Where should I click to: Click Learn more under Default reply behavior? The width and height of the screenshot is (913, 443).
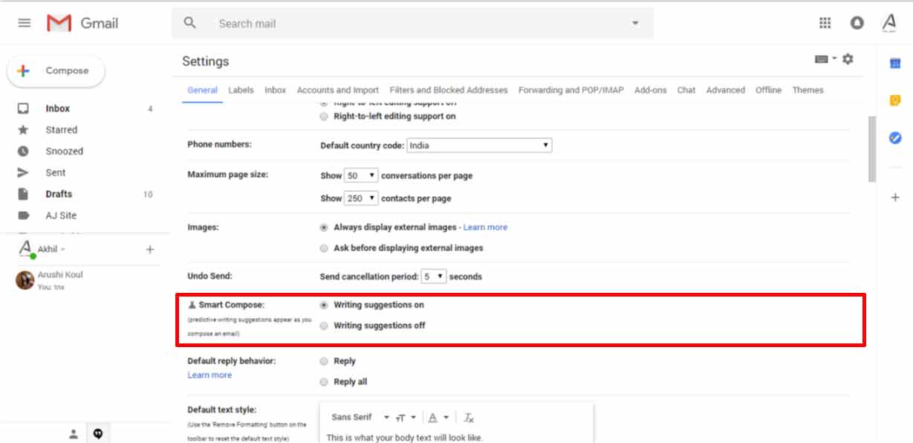point(209,375)
